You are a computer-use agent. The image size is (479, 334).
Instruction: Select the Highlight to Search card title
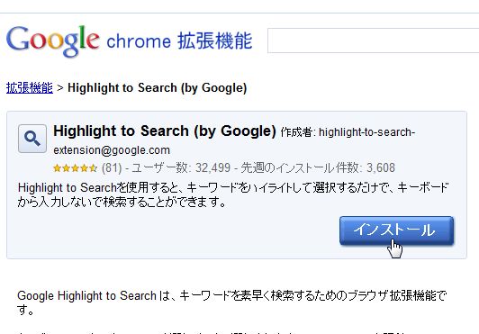pos(165,131)
